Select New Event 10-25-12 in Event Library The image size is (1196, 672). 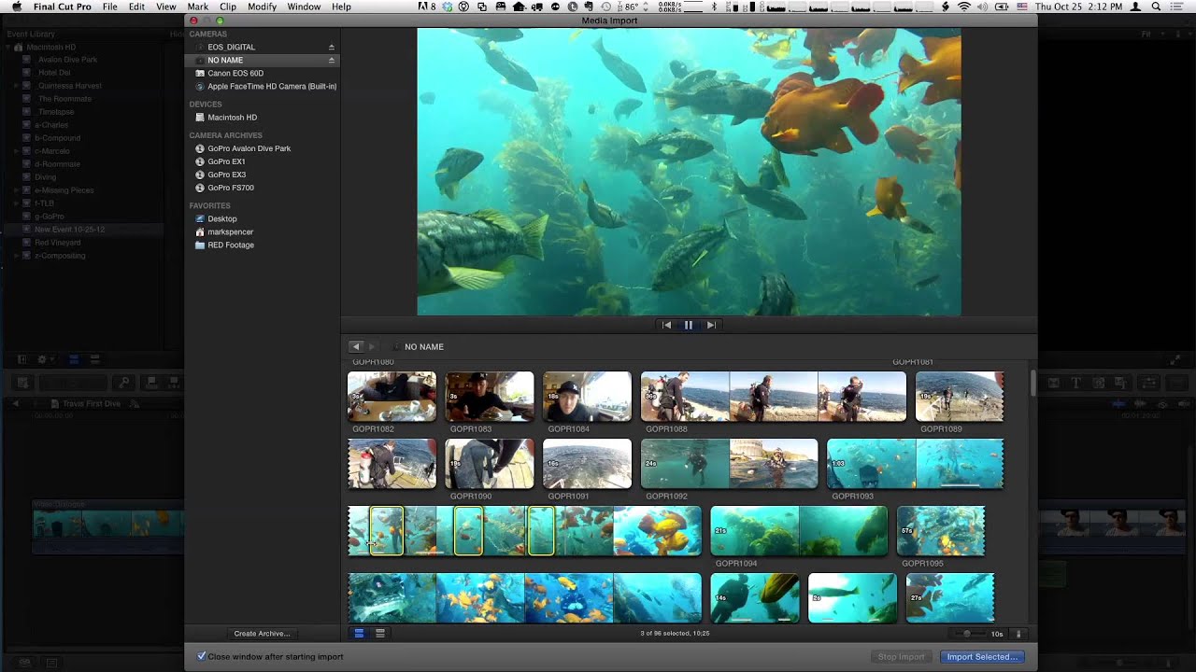coord(69,230)
